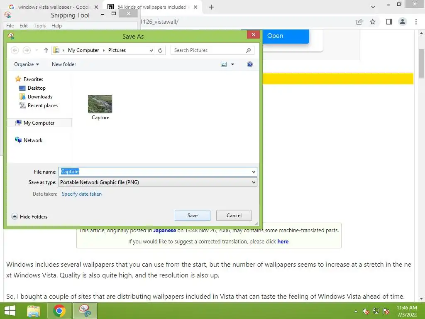Screen dimensions: 425x319
Task: Open Chrome profile avatar menu
Action: coord(403,22)
